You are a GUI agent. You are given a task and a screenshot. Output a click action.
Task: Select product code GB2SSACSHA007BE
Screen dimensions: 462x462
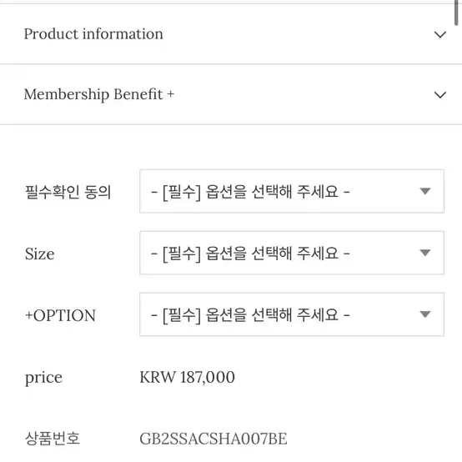pyautogui.click(x=213, y=439)
